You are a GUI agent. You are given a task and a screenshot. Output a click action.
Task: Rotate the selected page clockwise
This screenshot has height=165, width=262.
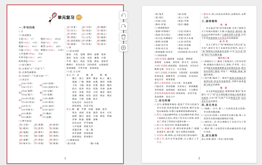pos(123,26)
